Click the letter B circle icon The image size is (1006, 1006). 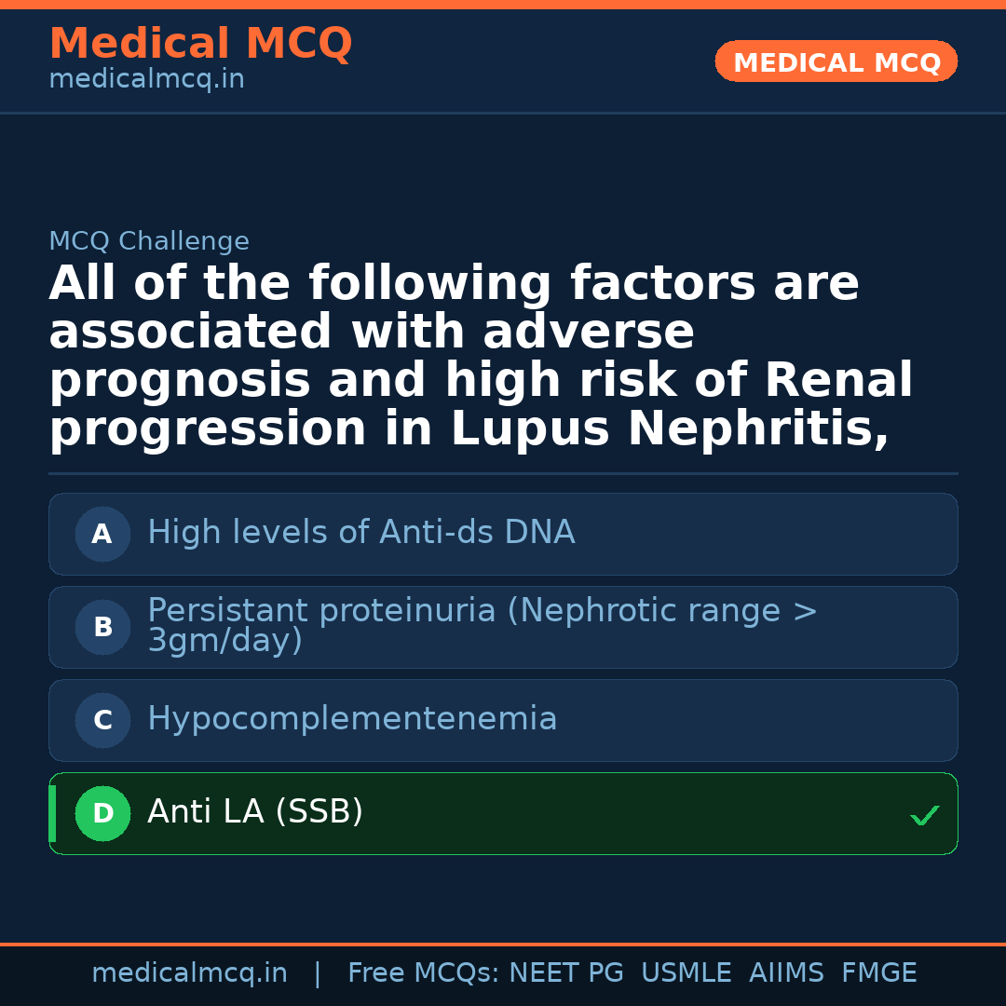(102, 628)
